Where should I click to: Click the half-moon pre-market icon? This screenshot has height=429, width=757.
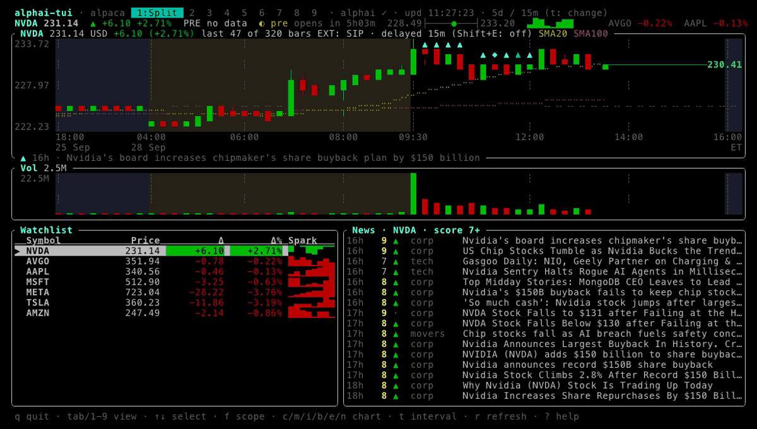[x=262, y=23]
